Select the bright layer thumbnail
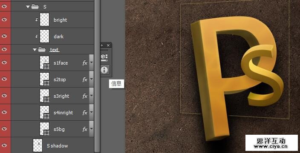The height and width of the screenshot is (153, 300). pos(44,20)
